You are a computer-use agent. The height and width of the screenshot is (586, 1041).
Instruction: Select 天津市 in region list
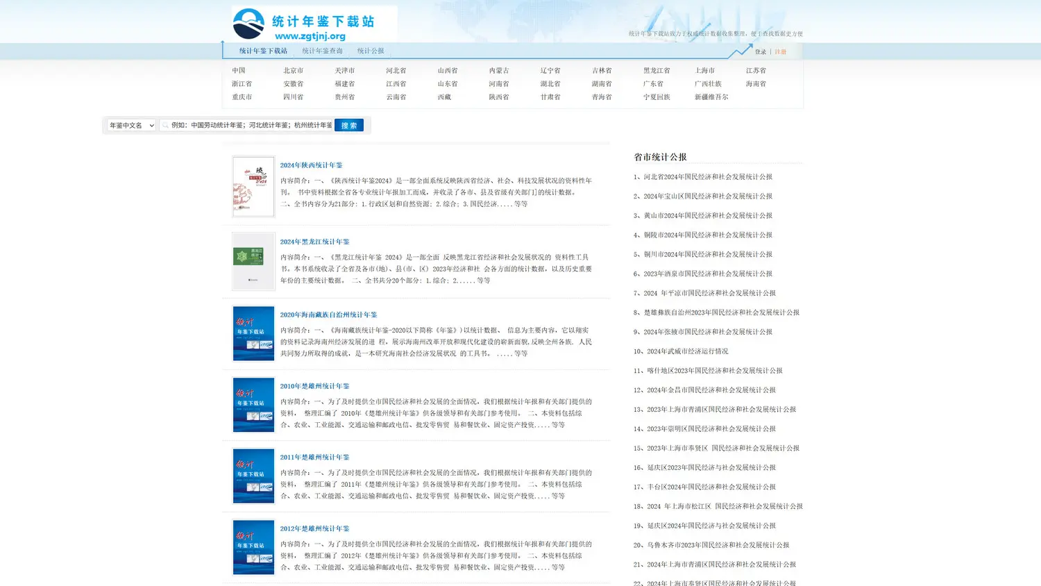[x=345, y=71]
